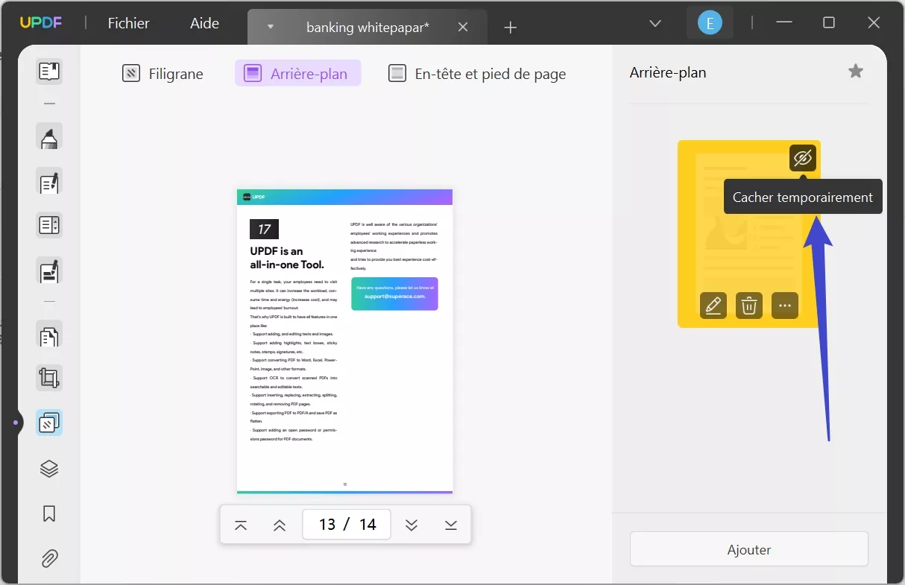Switch to banking whitepapar tab
Screen dimensions: 905x585
[x=368, y=27]
